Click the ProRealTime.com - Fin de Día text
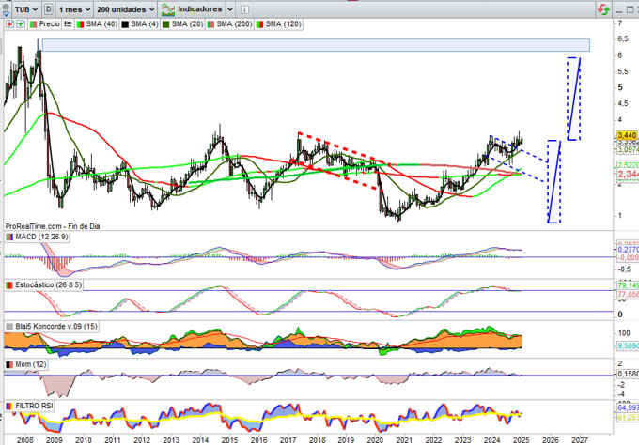 point(53,226)
